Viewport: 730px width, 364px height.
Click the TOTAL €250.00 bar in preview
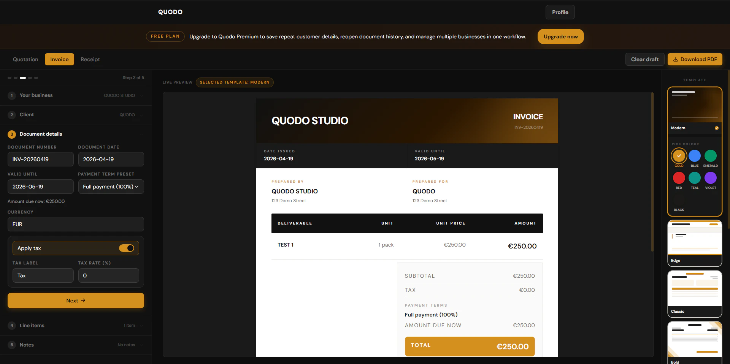pos(470,346)
